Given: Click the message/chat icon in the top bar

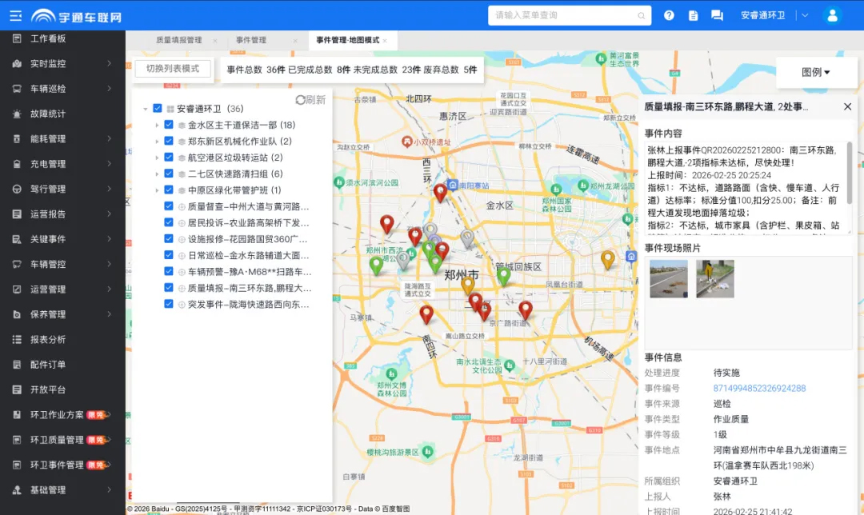Looking at the screenshot, I should pos(715,14).
